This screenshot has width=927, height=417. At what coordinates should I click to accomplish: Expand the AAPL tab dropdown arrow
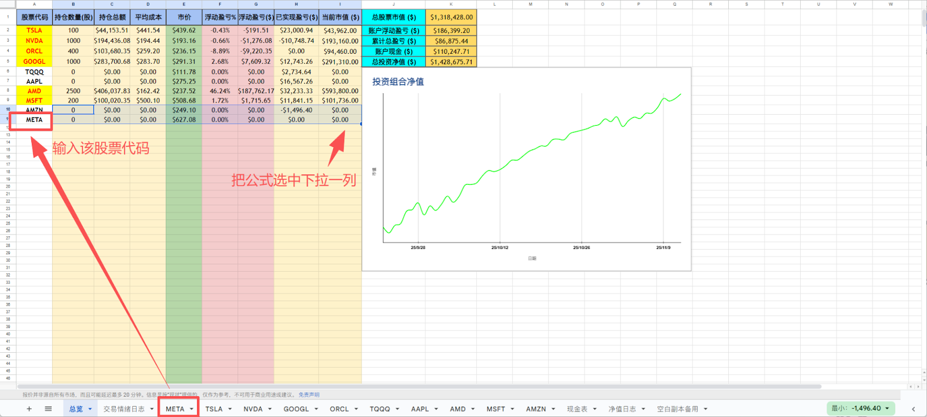click(x=436, y=409)
